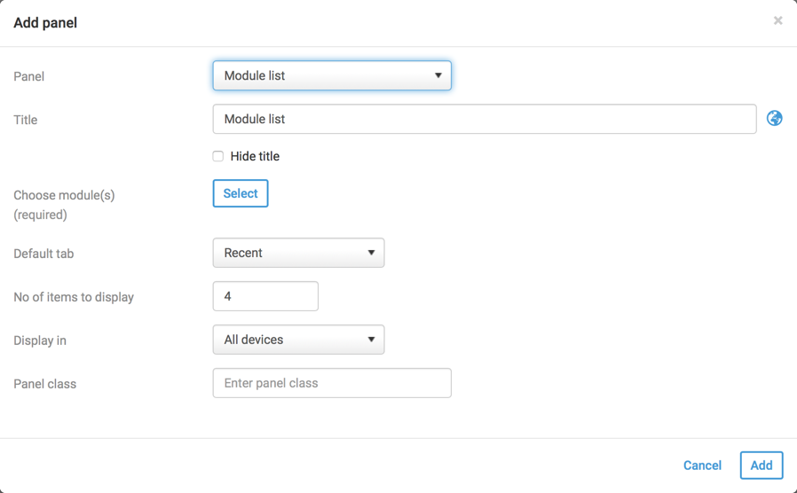Click the Cancel link
Viewport: 797px width, 493px height.
[x=702, y=466]
